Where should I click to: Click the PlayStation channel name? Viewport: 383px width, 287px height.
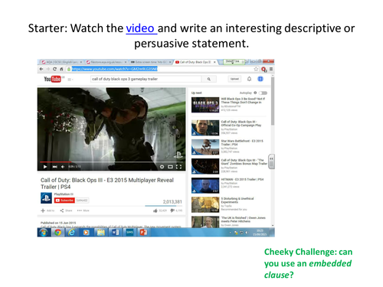tap(62, 194)
